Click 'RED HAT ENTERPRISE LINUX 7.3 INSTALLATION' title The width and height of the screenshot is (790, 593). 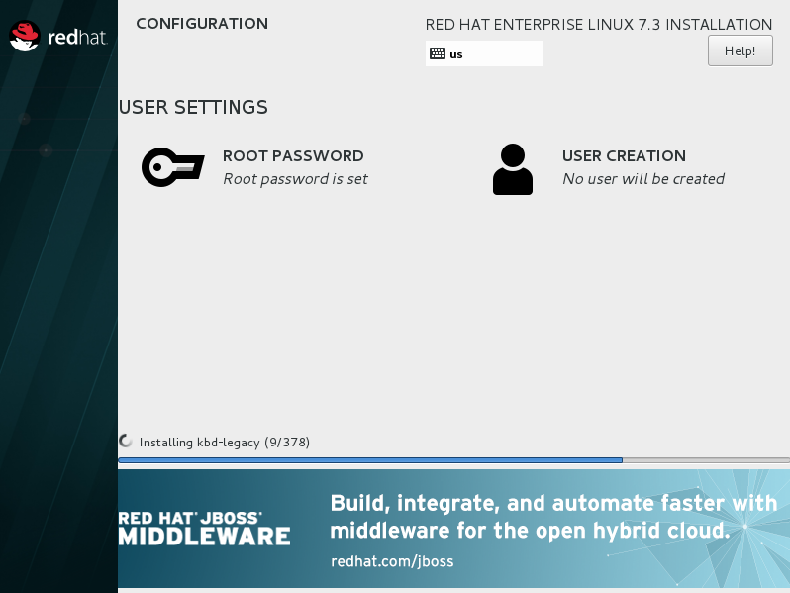click(599, 24)
